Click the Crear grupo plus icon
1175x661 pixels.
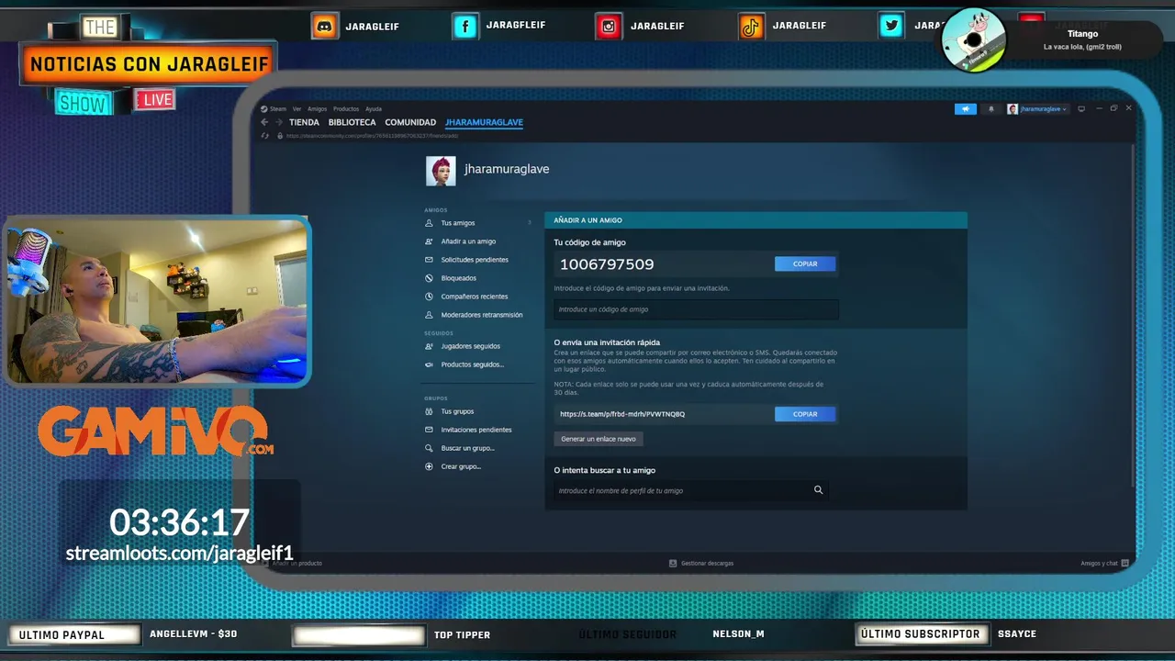click(430, 466)
